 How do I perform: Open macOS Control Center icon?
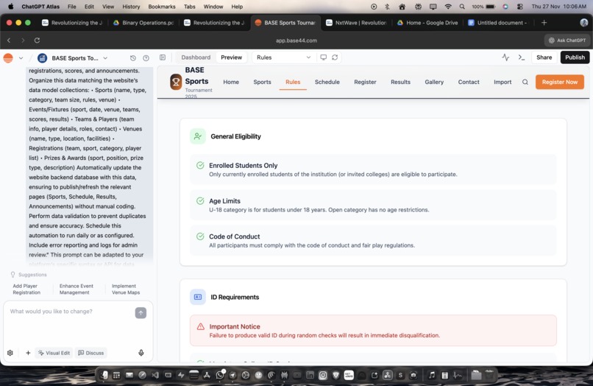[x=520, y=7]
